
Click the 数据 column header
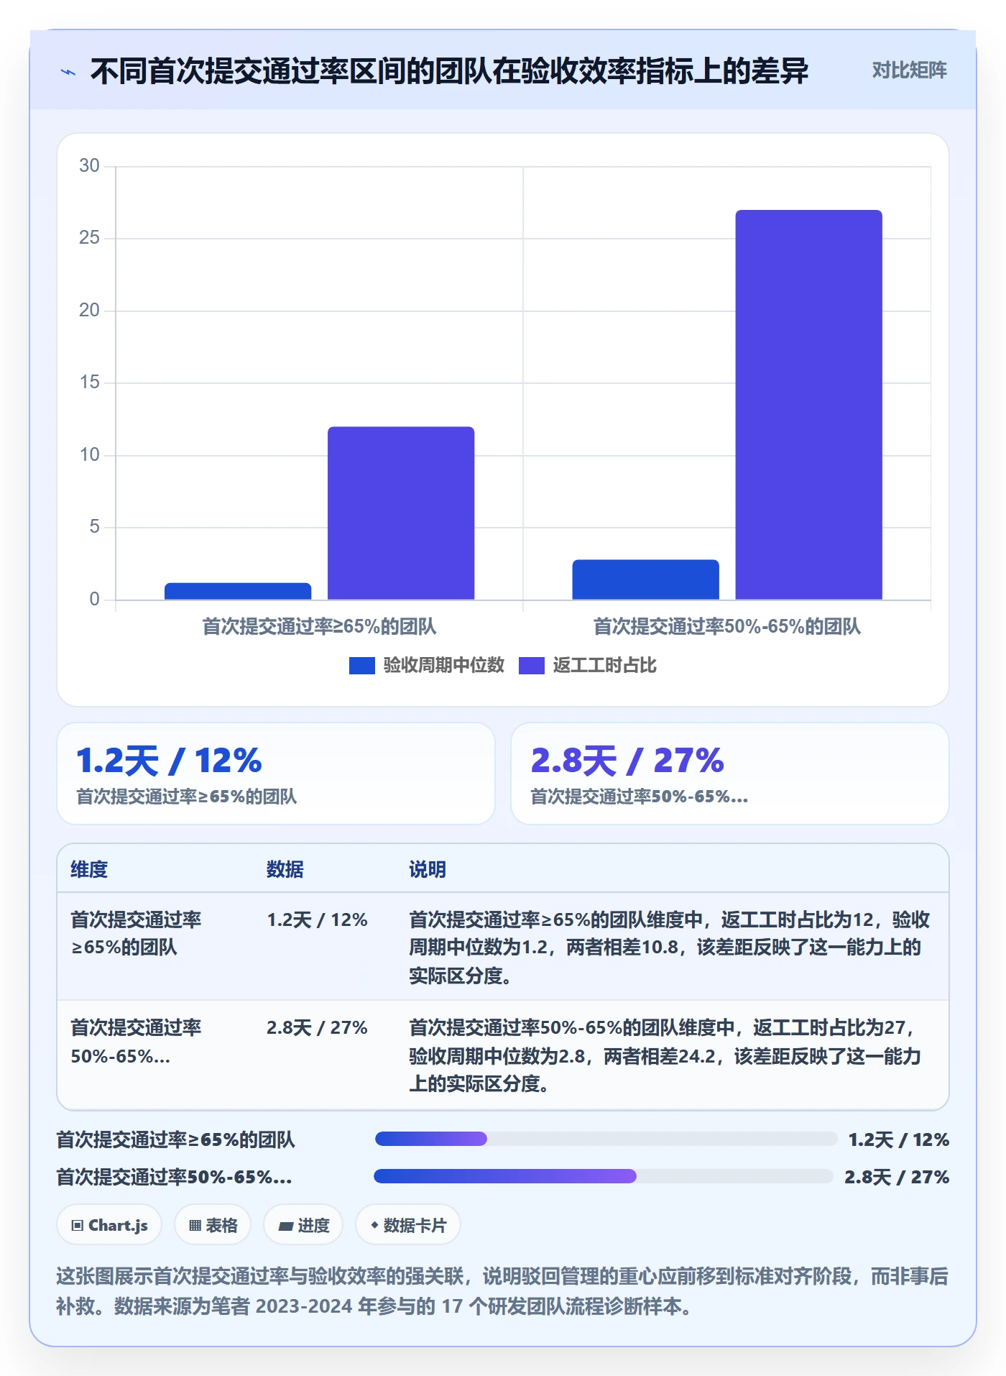coord(285,869)
